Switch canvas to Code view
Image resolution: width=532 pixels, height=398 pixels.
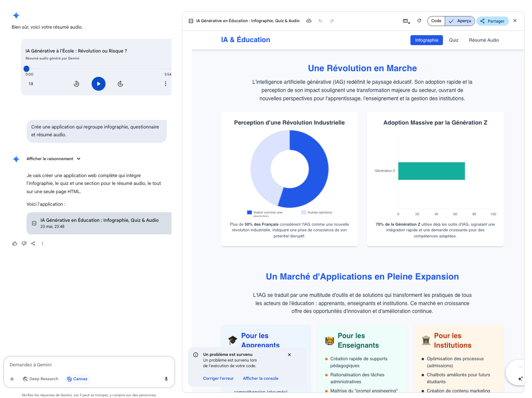point(436,21)
